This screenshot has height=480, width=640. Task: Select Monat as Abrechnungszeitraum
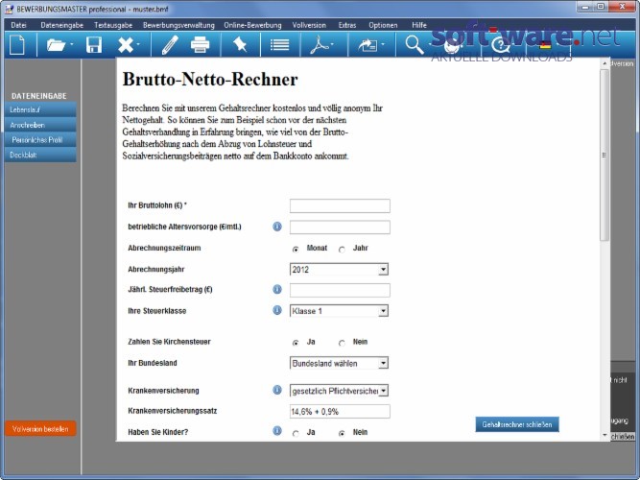click(296, 250)
